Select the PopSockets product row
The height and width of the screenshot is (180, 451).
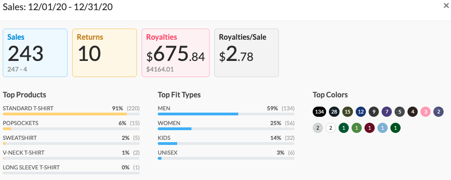tap(71, 125)
